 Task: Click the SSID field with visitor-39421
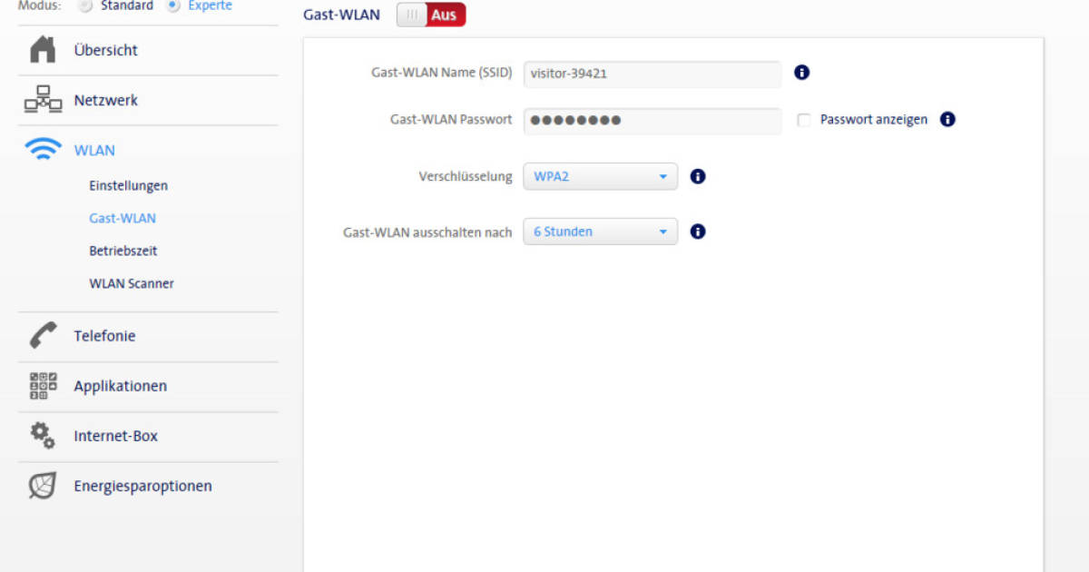tap(652, 74)
